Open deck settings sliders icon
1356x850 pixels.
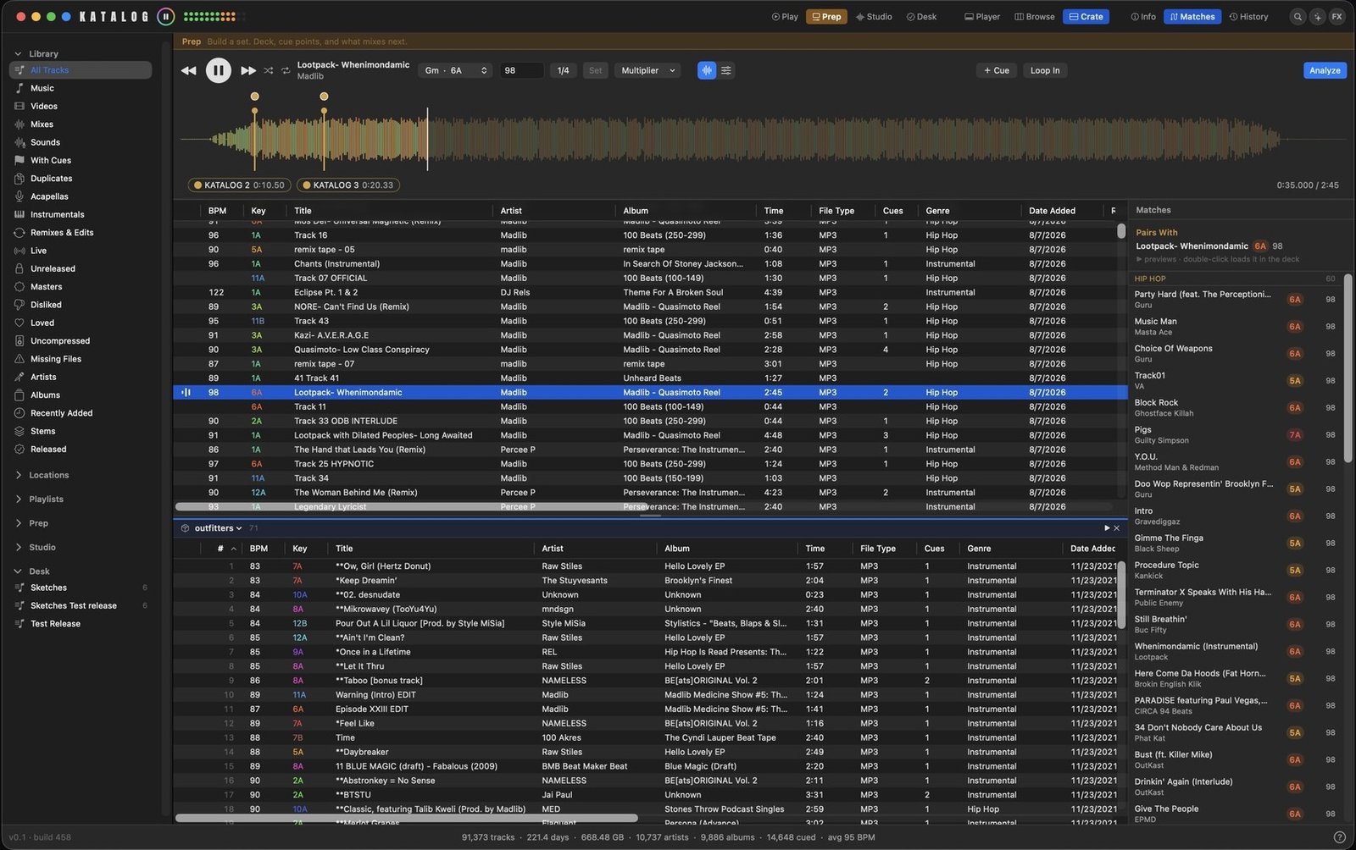tap(726, 70)
